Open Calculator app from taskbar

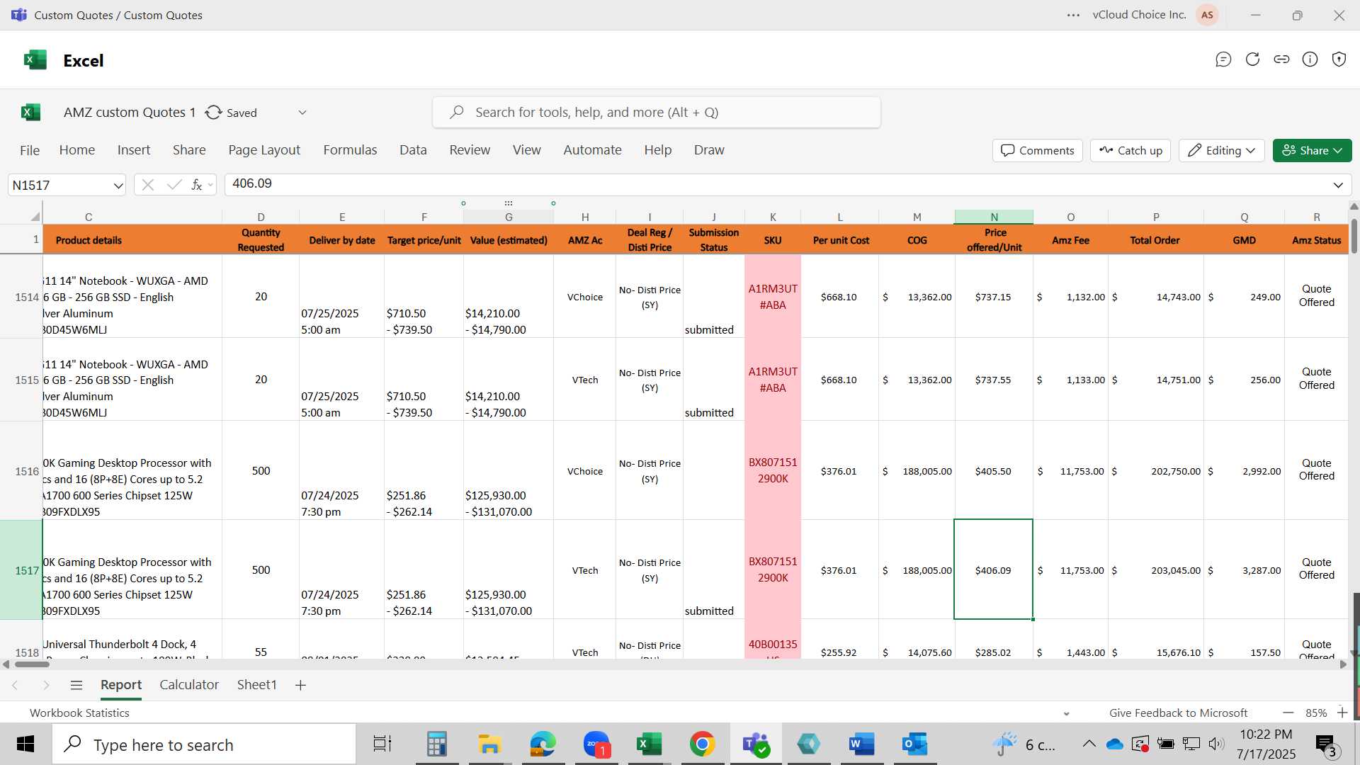pyautogui.click(x=436, y=744)
